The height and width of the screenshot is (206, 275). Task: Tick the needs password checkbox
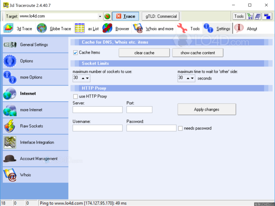tap(180, 128)
